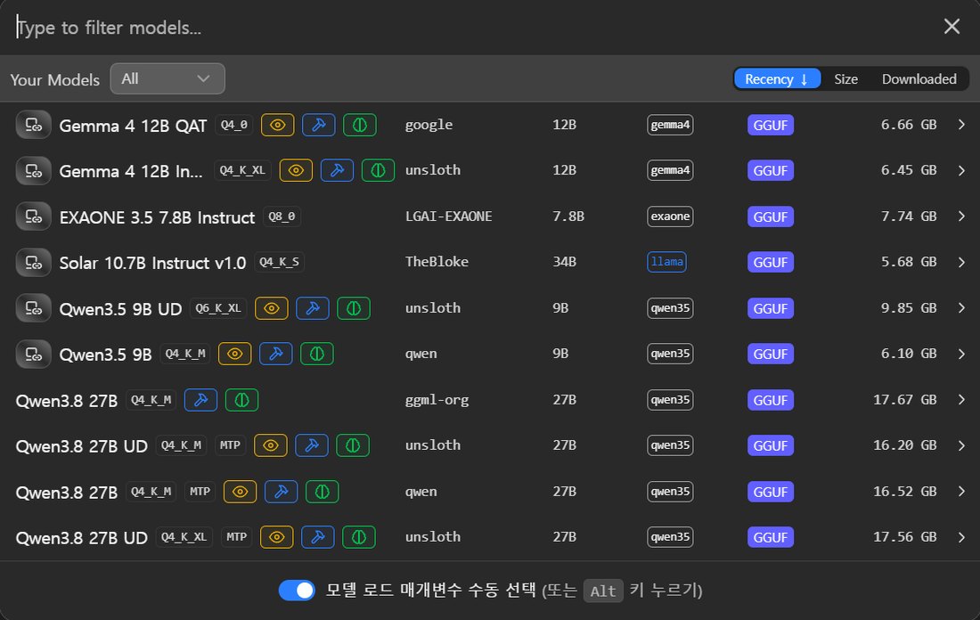Toggle manual model load parameter selection switch
Viewport: 980px width, 620px height.
(297, 590)
